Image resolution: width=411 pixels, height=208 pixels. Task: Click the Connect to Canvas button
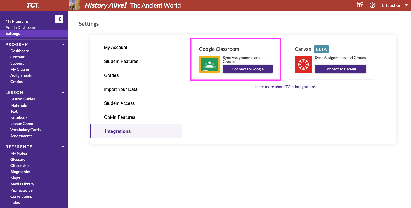point(340,69)
